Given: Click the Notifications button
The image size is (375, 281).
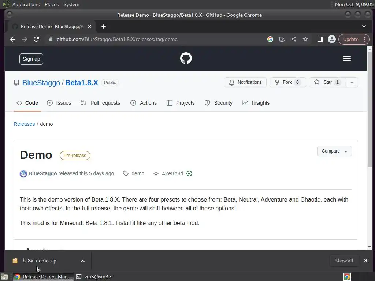Looking at the screenshot, I should pos(245,82).
